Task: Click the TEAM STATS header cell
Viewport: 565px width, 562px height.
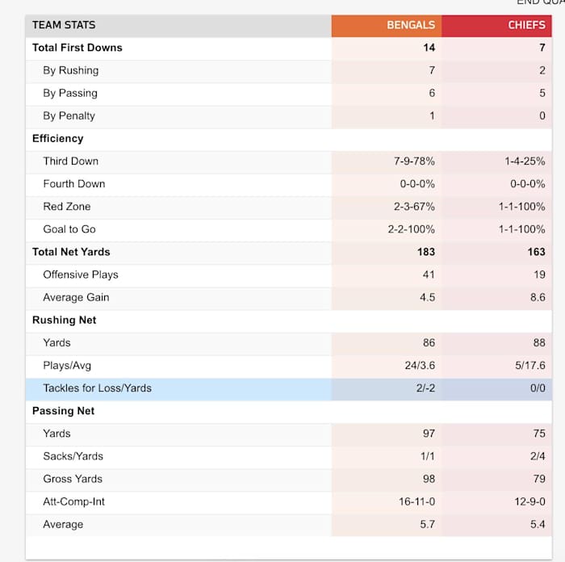Action: pos(64,25)
